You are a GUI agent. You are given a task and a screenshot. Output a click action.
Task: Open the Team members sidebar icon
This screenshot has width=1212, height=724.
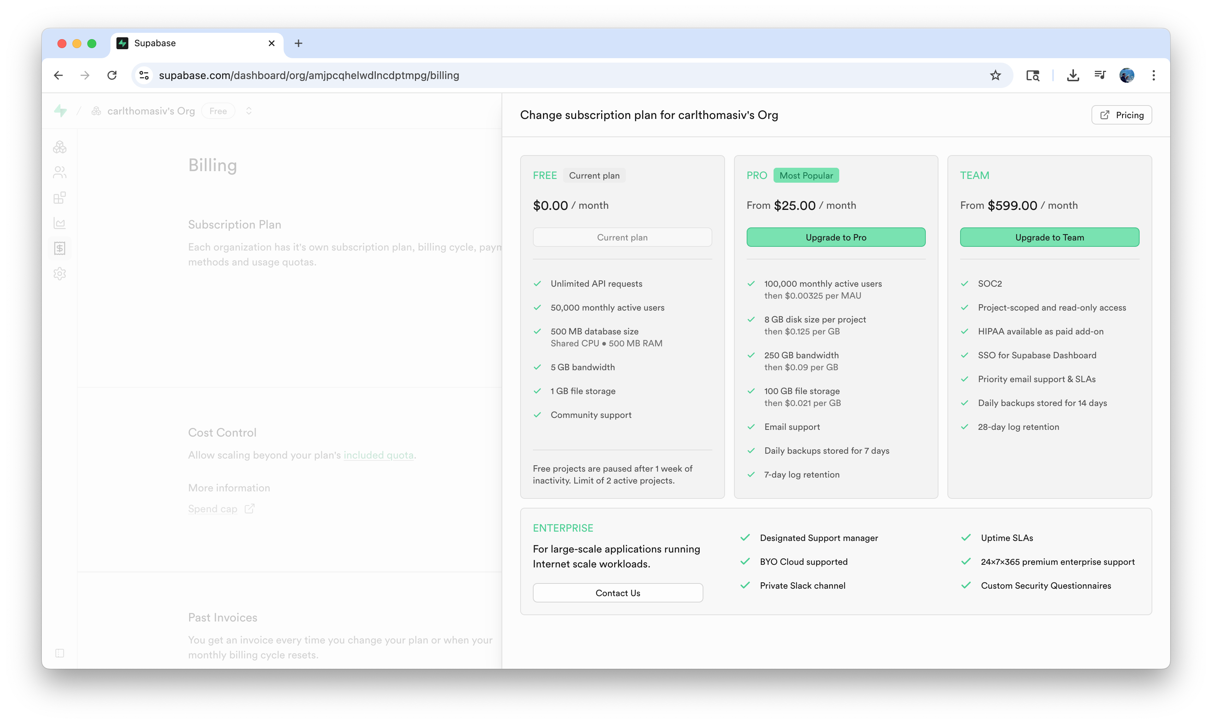pos(60,172)
